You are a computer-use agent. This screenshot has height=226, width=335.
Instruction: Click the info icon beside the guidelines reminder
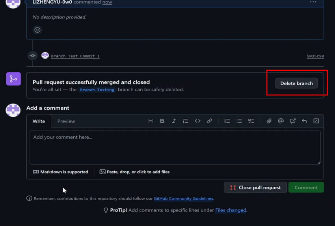(x=29, y=198)
